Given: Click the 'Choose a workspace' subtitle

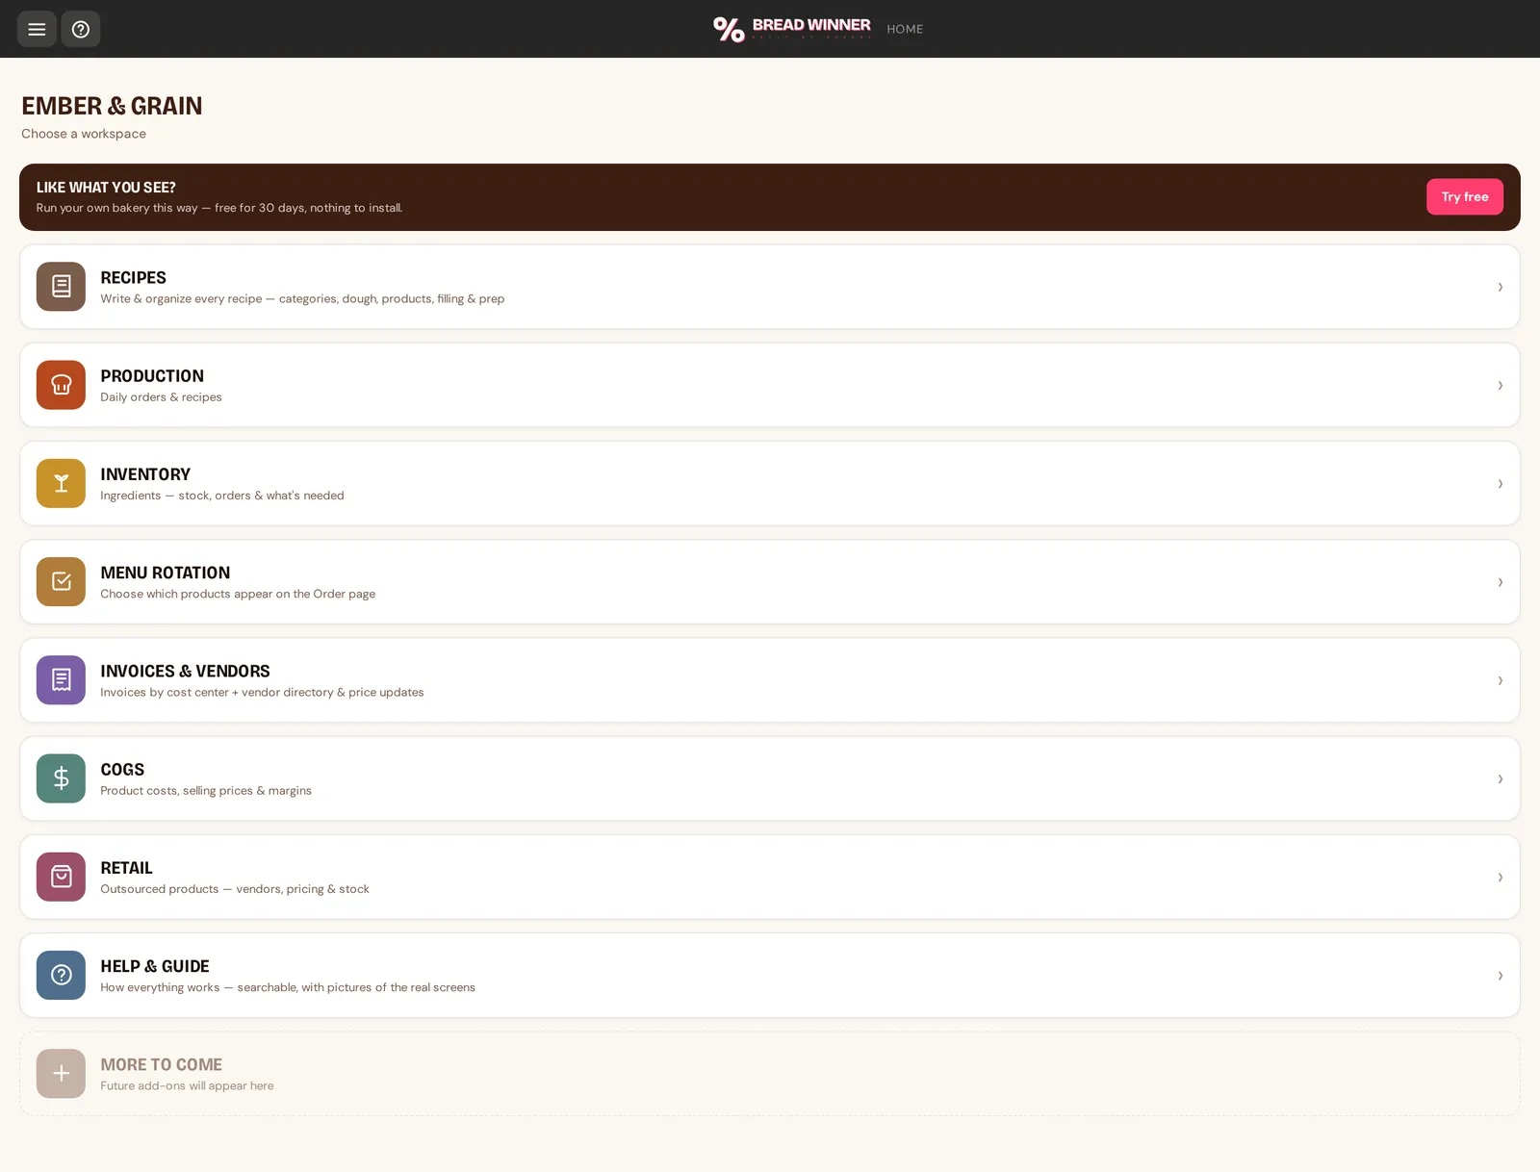Looking at the screenshot, I should click(x=84, y=134).
